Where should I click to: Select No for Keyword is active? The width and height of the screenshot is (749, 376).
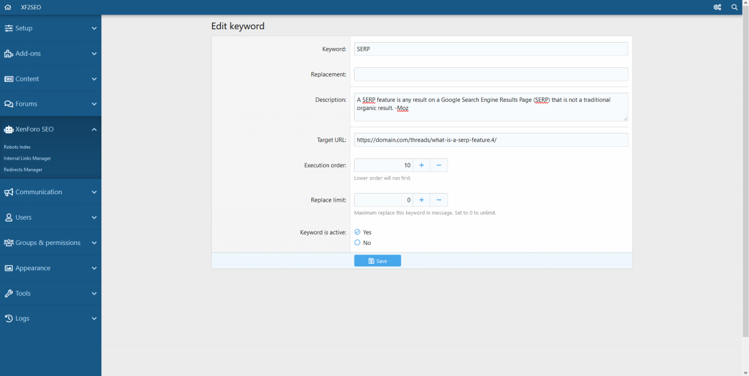(x=358, y=243)
